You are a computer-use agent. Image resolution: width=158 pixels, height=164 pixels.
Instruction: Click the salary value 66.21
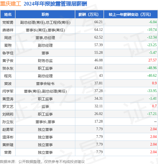(98, 22)
